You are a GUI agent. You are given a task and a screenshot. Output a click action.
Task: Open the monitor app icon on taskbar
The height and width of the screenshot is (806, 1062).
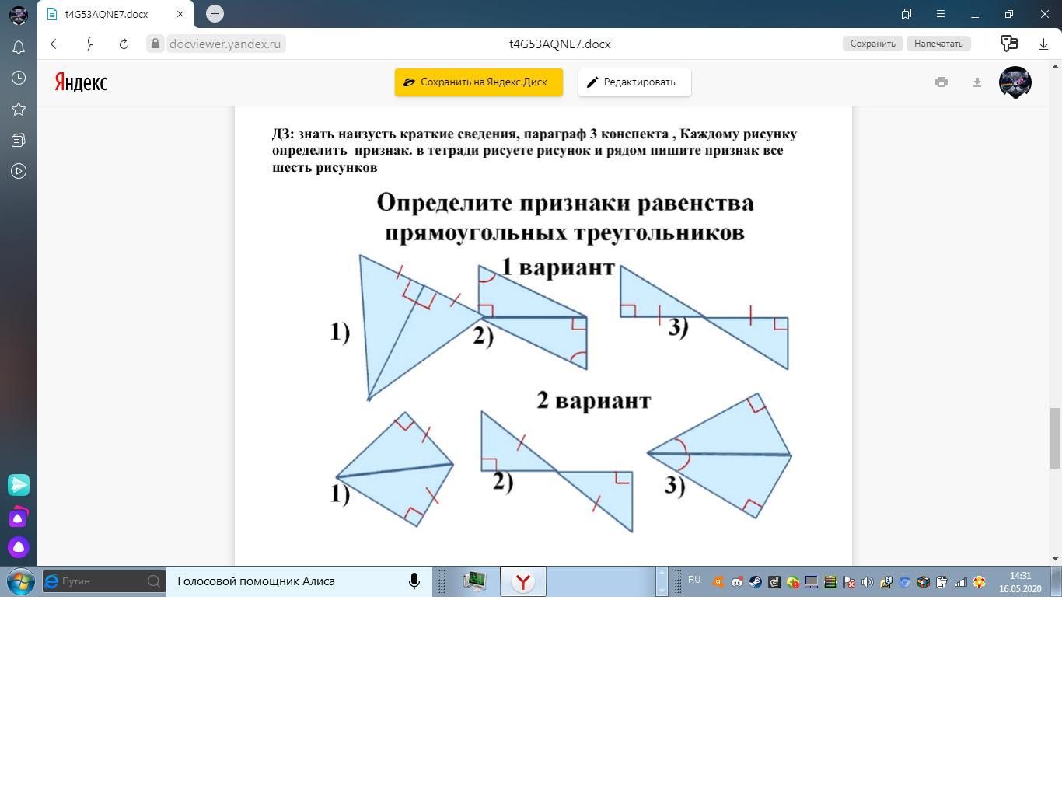[x=475, y=581]
